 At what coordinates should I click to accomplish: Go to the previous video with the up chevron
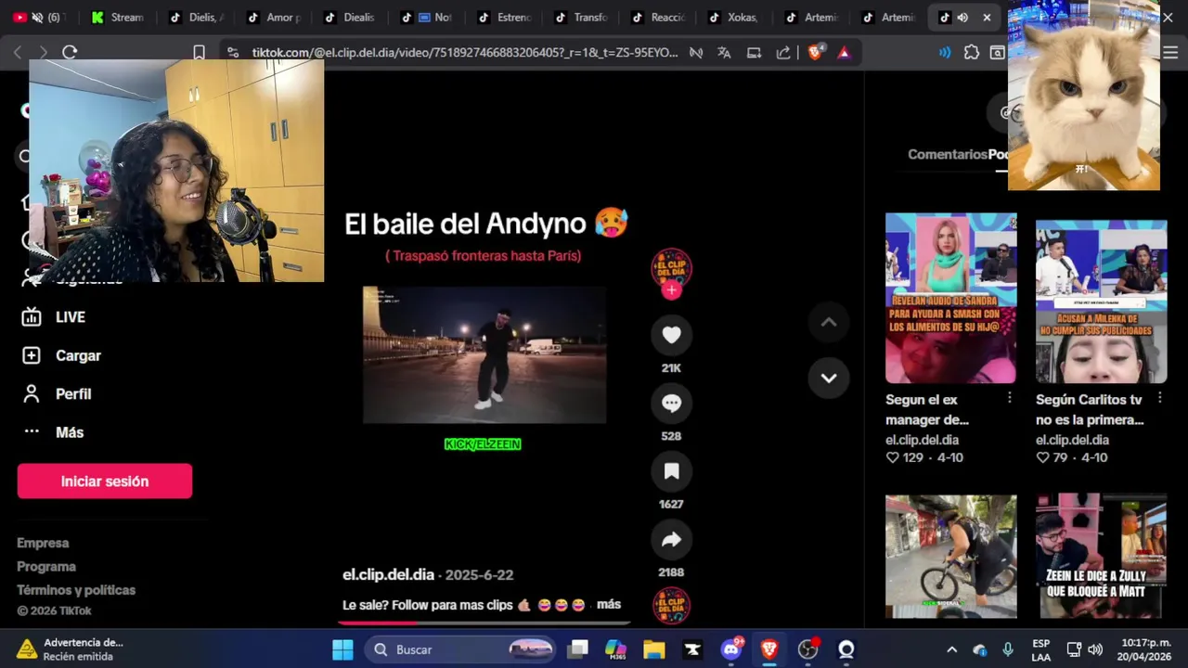coord(829,323)
